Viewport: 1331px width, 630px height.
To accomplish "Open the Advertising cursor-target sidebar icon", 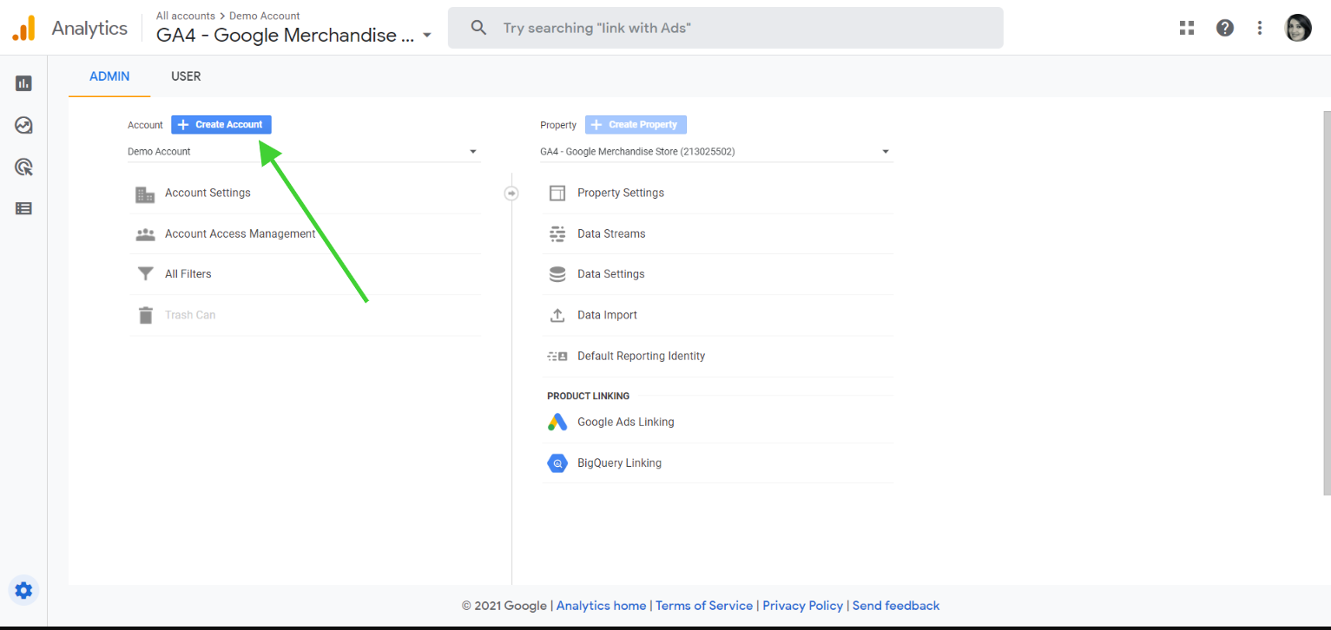I will point(23,167).
